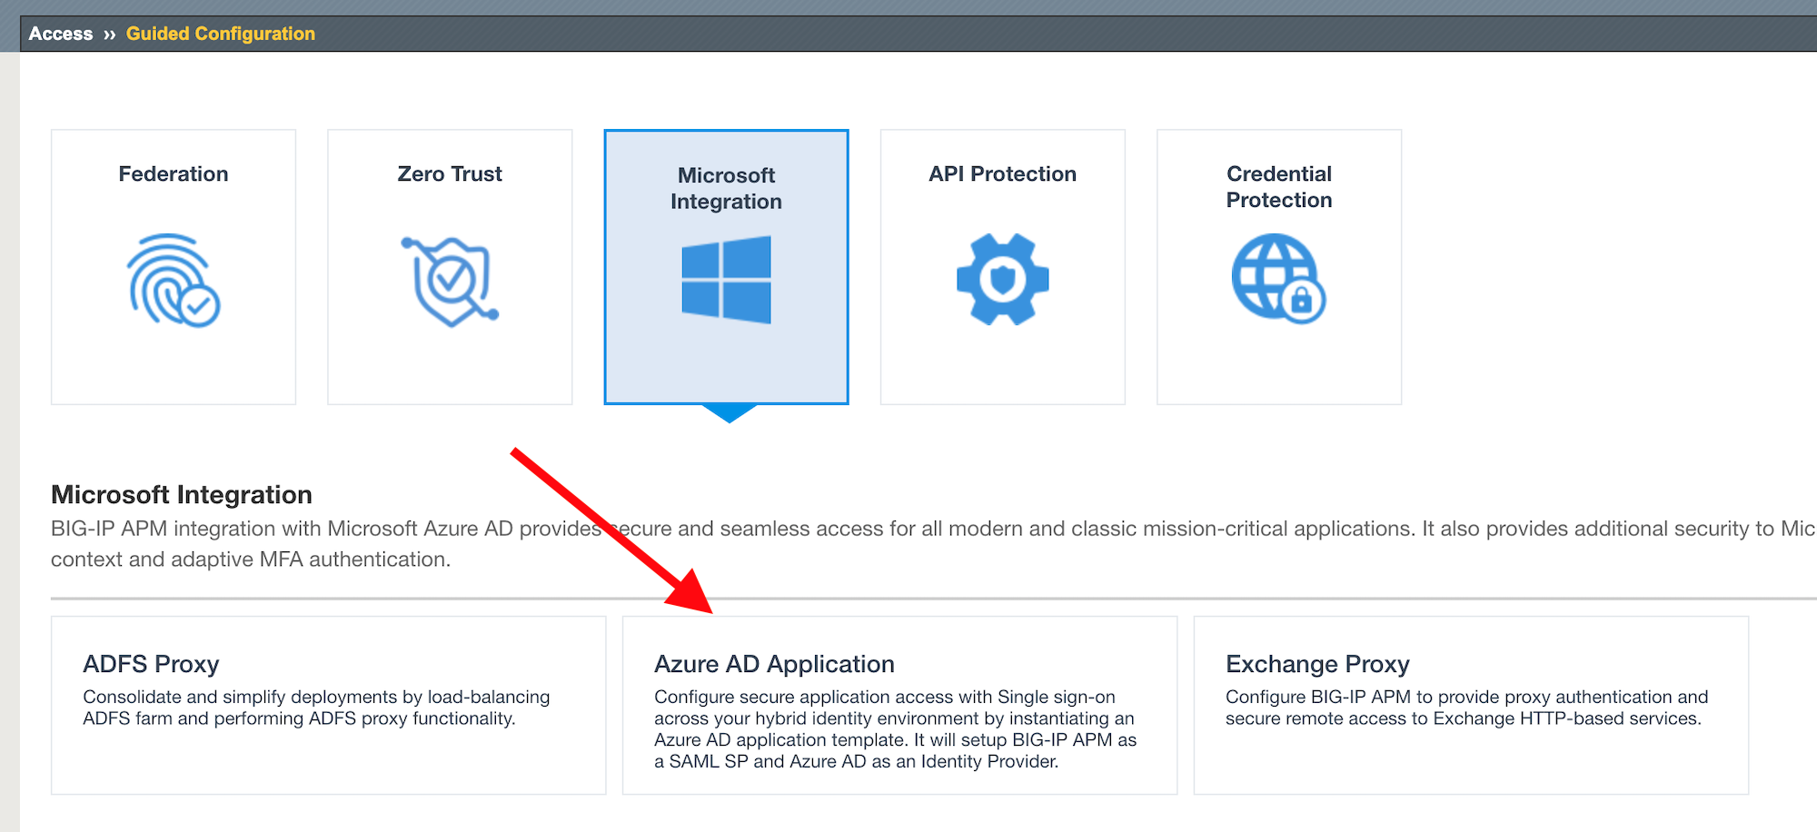Select the API Protection card title
Image resolution: width=1817 pixels, height=832 pixels.
point(1002,173)
